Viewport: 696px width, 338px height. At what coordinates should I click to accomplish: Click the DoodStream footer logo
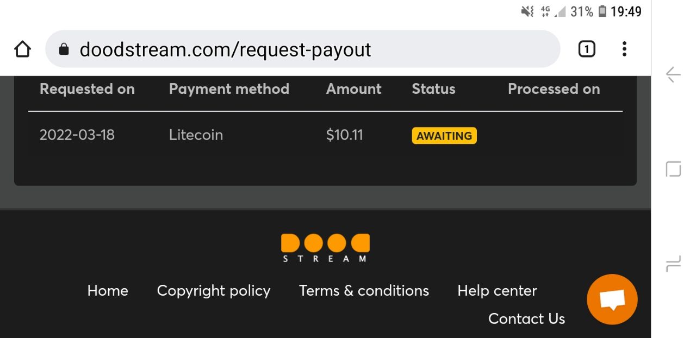pos(325,248)
